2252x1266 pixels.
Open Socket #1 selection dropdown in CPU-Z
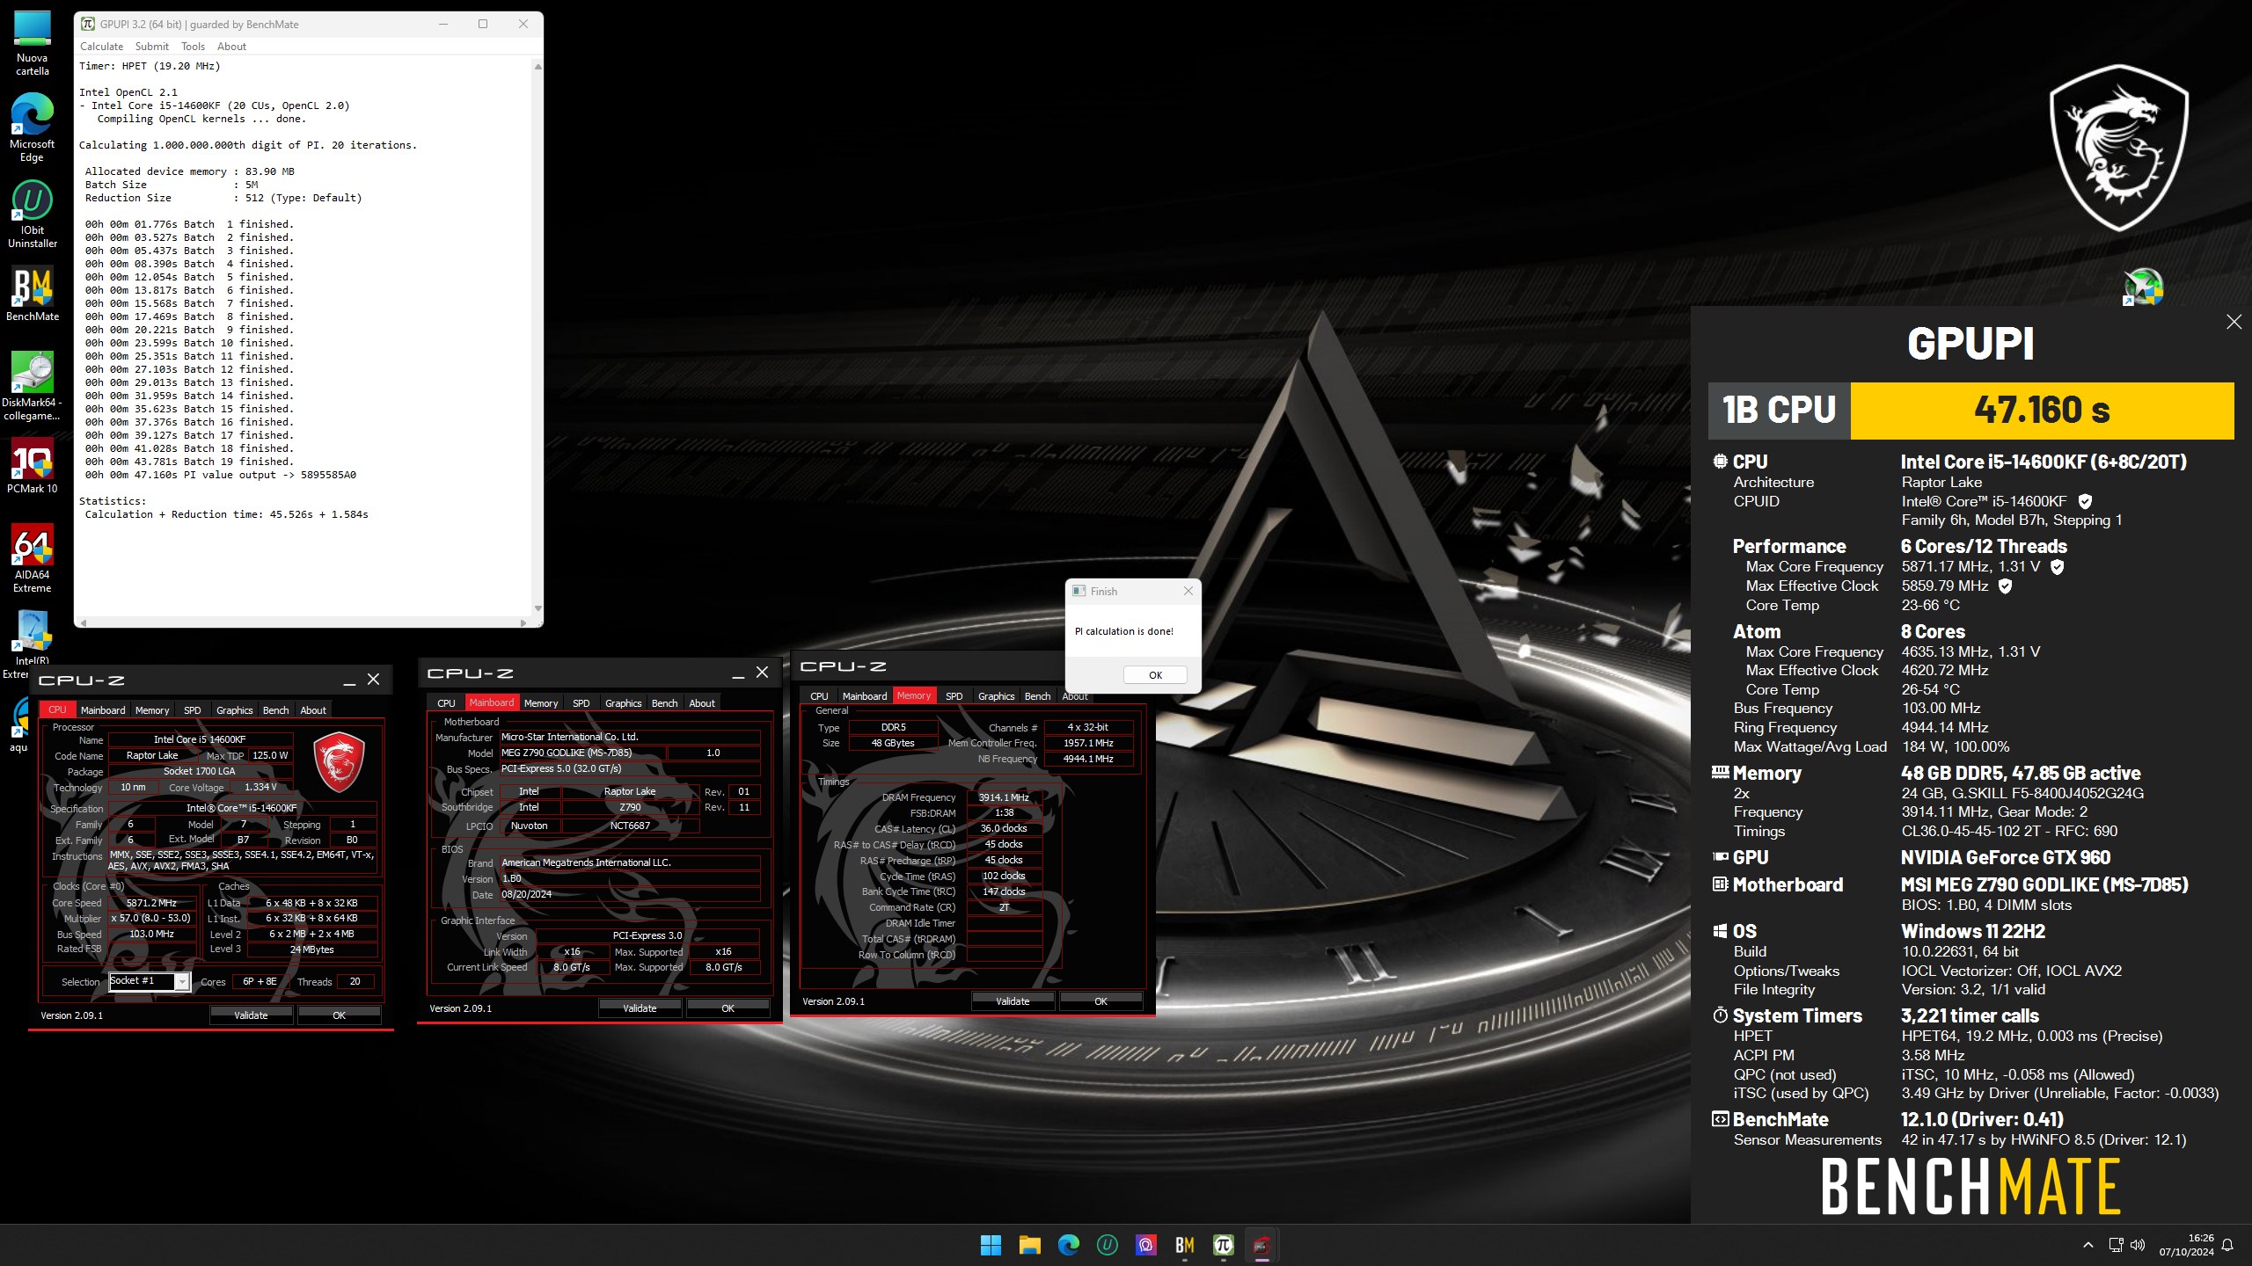(149, 981)
